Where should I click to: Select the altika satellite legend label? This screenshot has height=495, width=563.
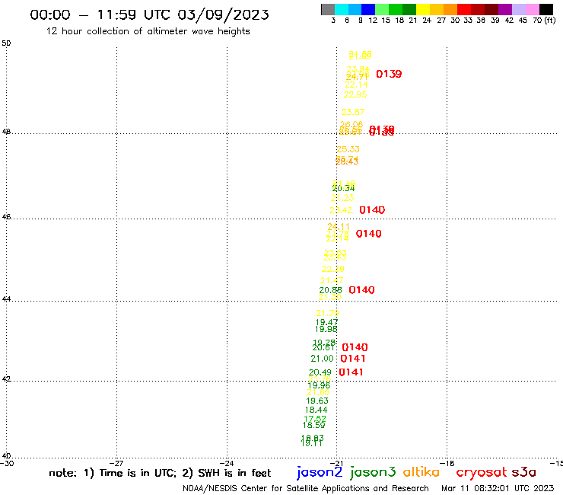point(421,472)
